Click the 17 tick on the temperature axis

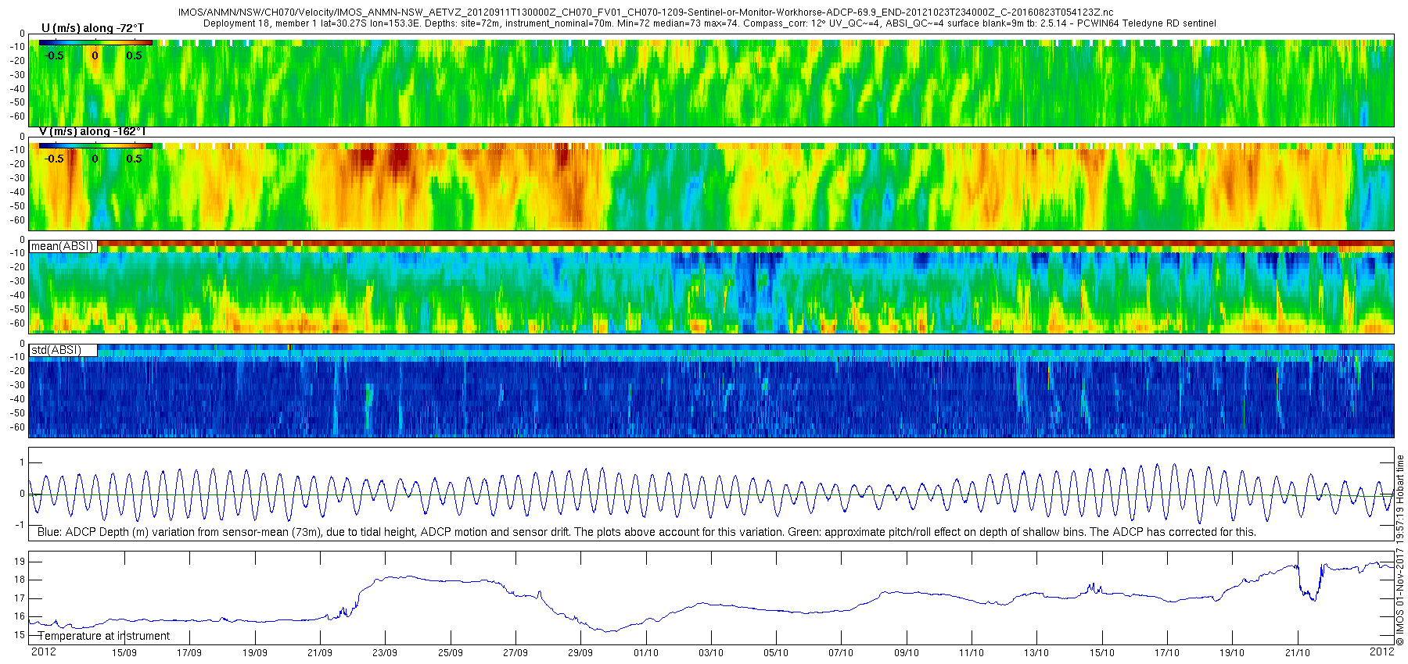20,598
